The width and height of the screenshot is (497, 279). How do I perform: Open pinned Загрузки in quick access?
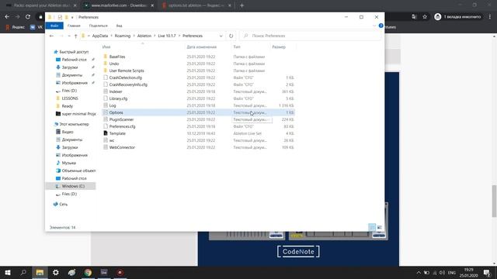70,67
